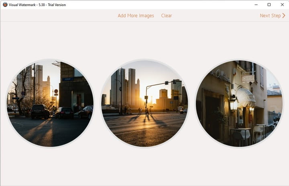Click the Add More Images button
Image resolution: width=289 pixels, height=186 pixels.
pyautogui.click(x=136, y=16)
